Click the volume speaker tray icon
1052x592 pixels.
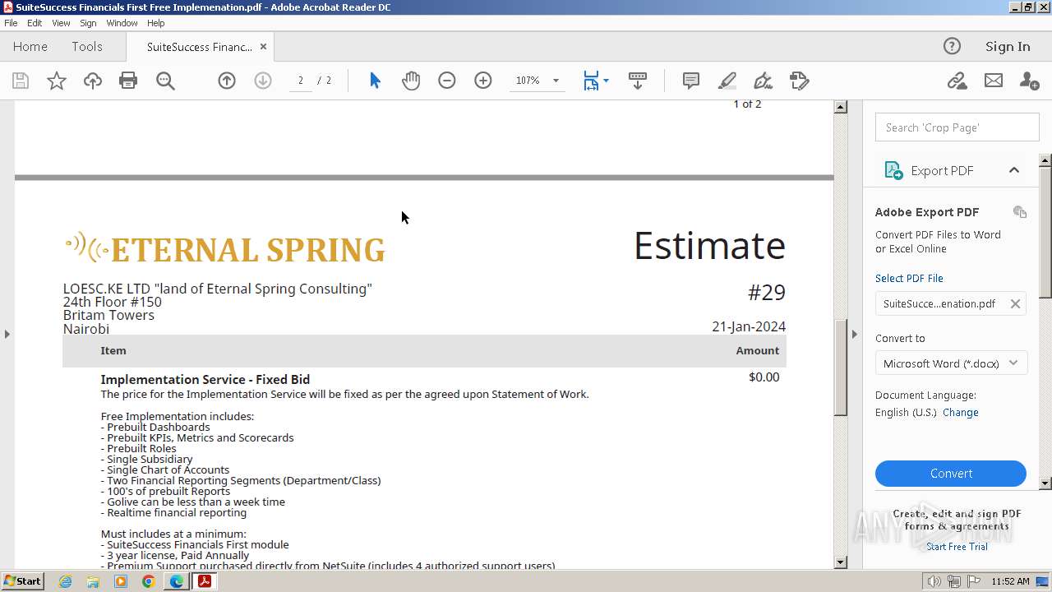tap(934, 581)
